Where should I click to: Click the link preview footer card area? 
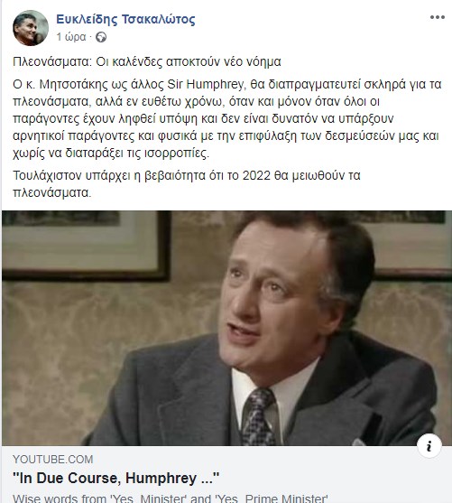[x=226, y=474]
